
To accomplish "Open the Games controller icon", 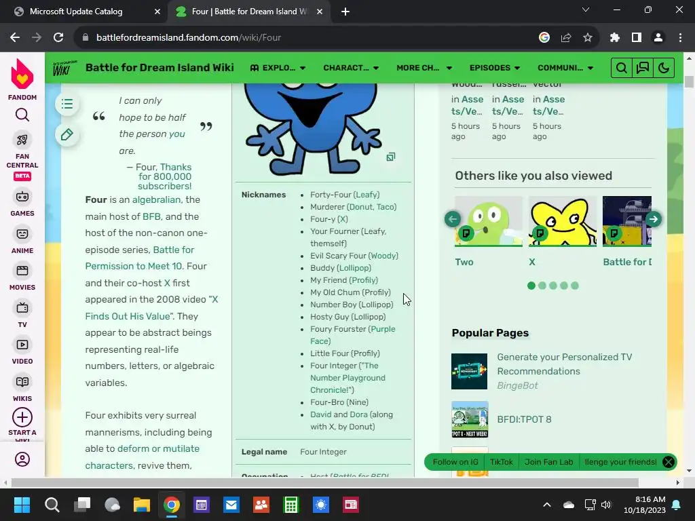I will coord(22,197).
